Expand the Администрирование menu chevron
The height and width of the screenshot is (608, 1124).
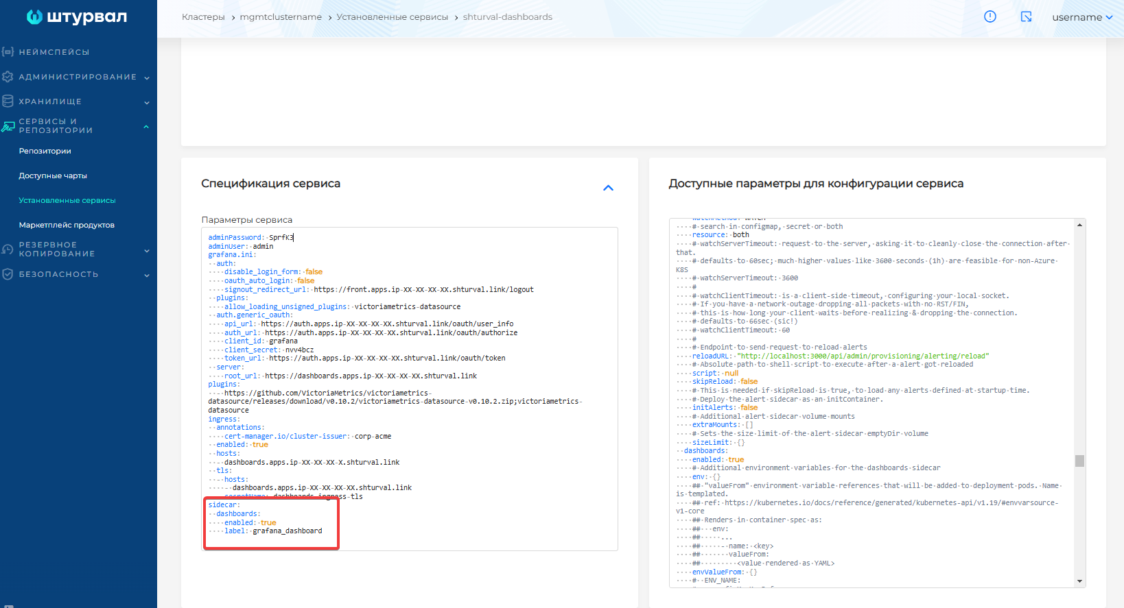click(147, 77)
